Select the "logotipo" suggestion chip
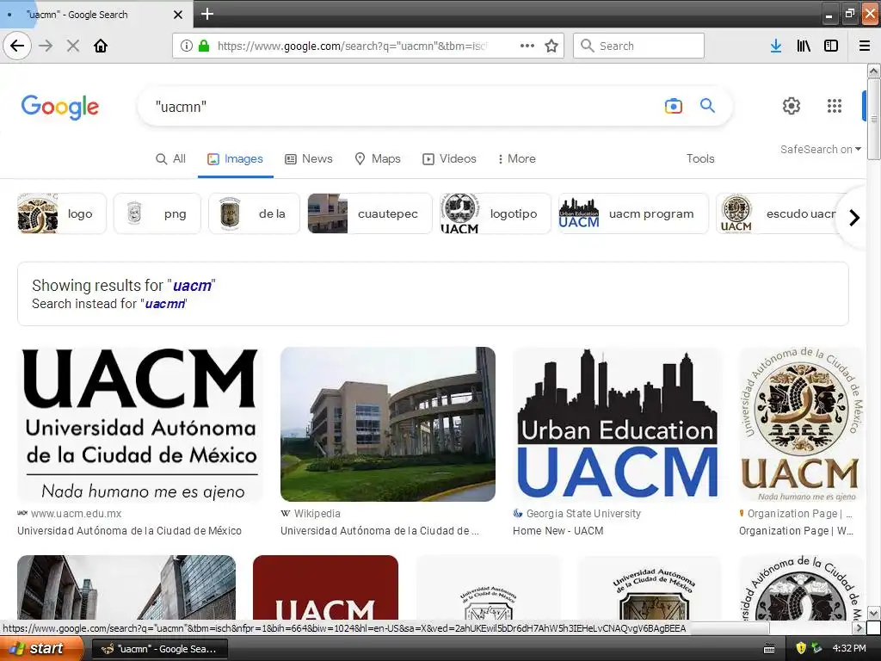This screenshot has height=661, width=881. point(495,213)
